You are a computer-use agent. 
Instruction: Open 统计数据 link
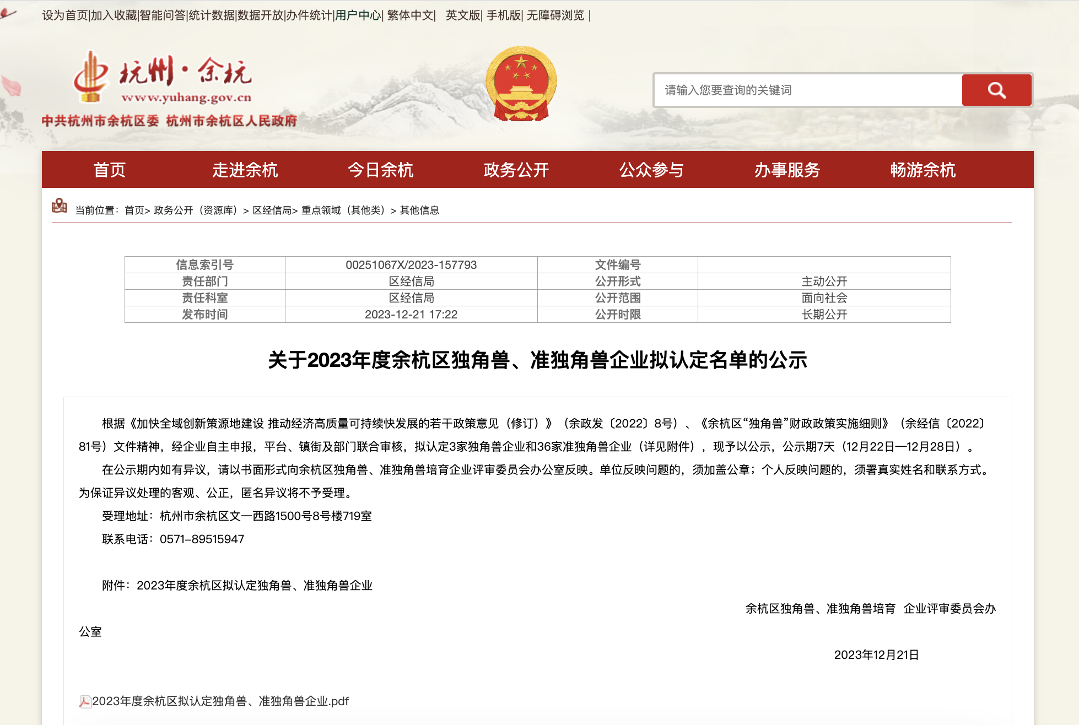tap(212, 15)
